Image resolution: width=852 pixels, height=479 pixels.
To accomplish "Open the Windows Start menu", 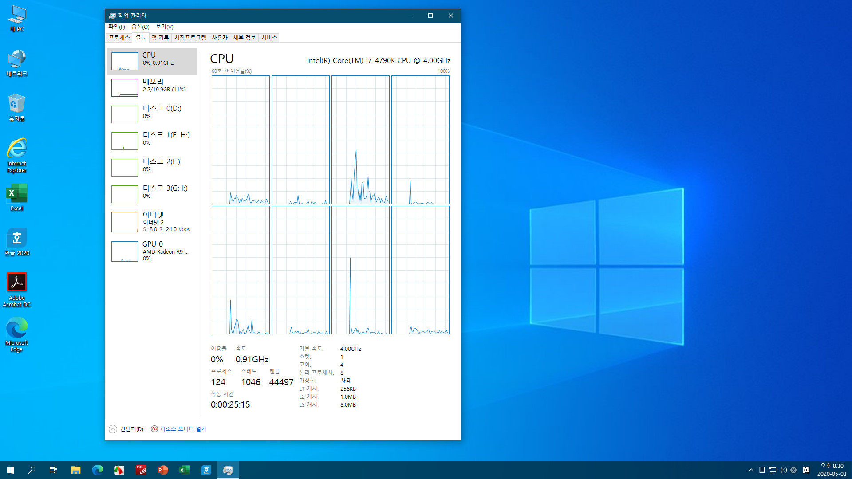I will [11, 470].
